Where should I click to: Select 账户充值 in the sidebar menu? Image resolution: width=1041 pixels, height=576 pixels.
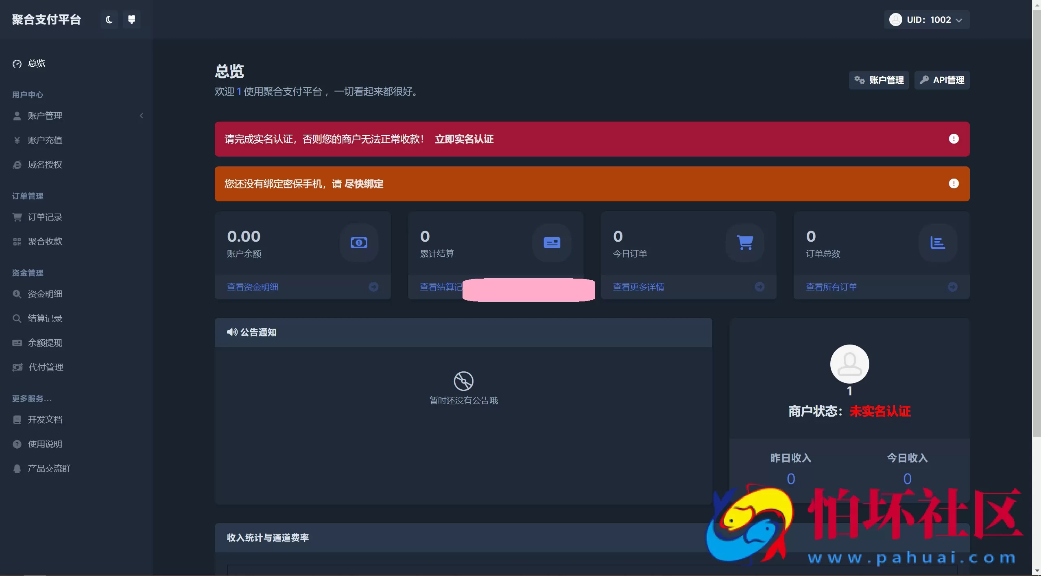45,140
